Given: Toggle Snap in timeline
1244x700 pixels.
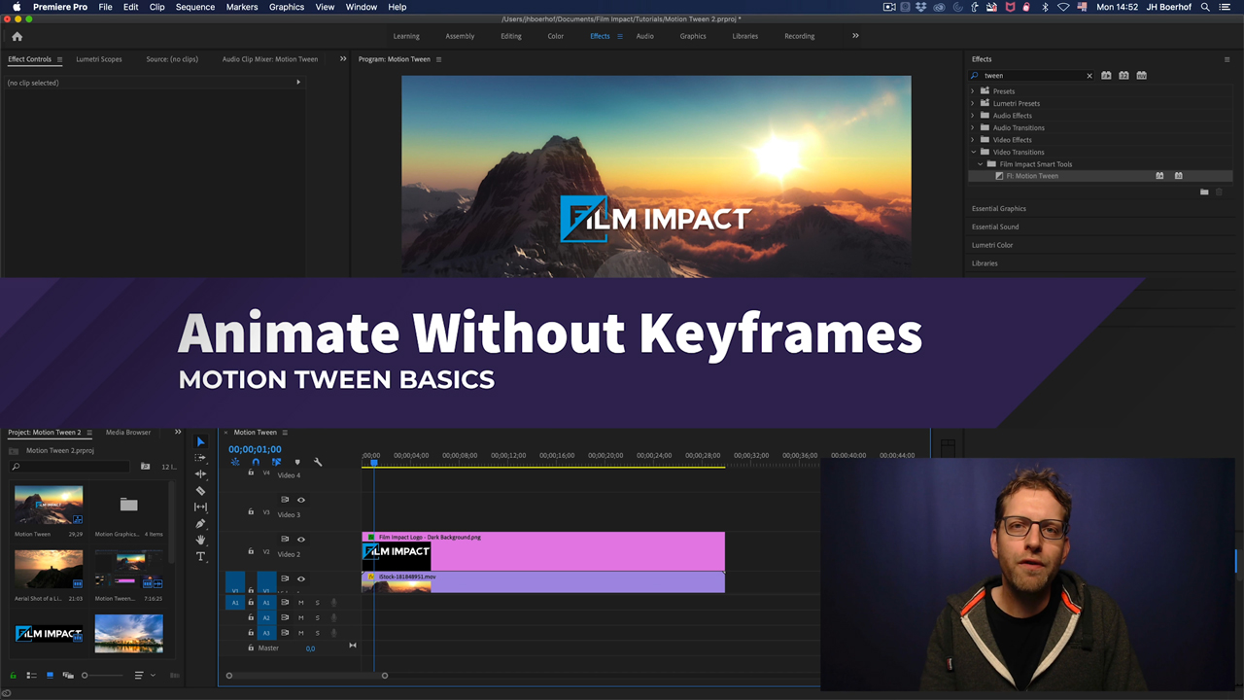Looking at the screenshot, I should [256, 462].
